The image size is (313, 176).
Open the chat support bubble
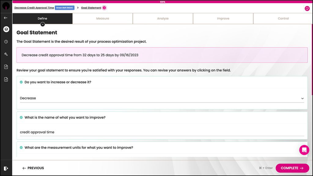click(304, 150)
